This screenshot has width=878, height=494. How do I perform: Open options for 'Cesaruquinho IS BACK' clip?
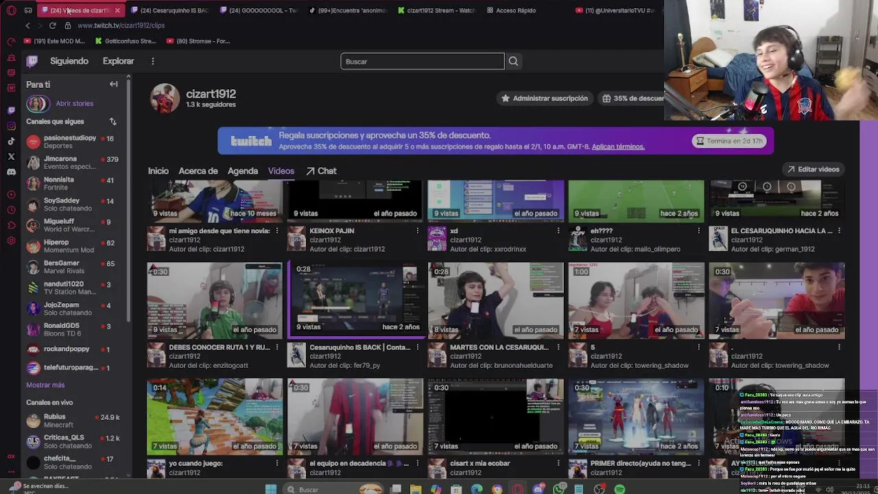pyautogui.click(x=417, y=348)
